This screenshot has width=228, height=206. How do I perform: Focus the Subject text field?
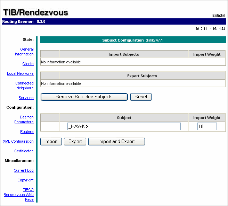tap(124, 126)
